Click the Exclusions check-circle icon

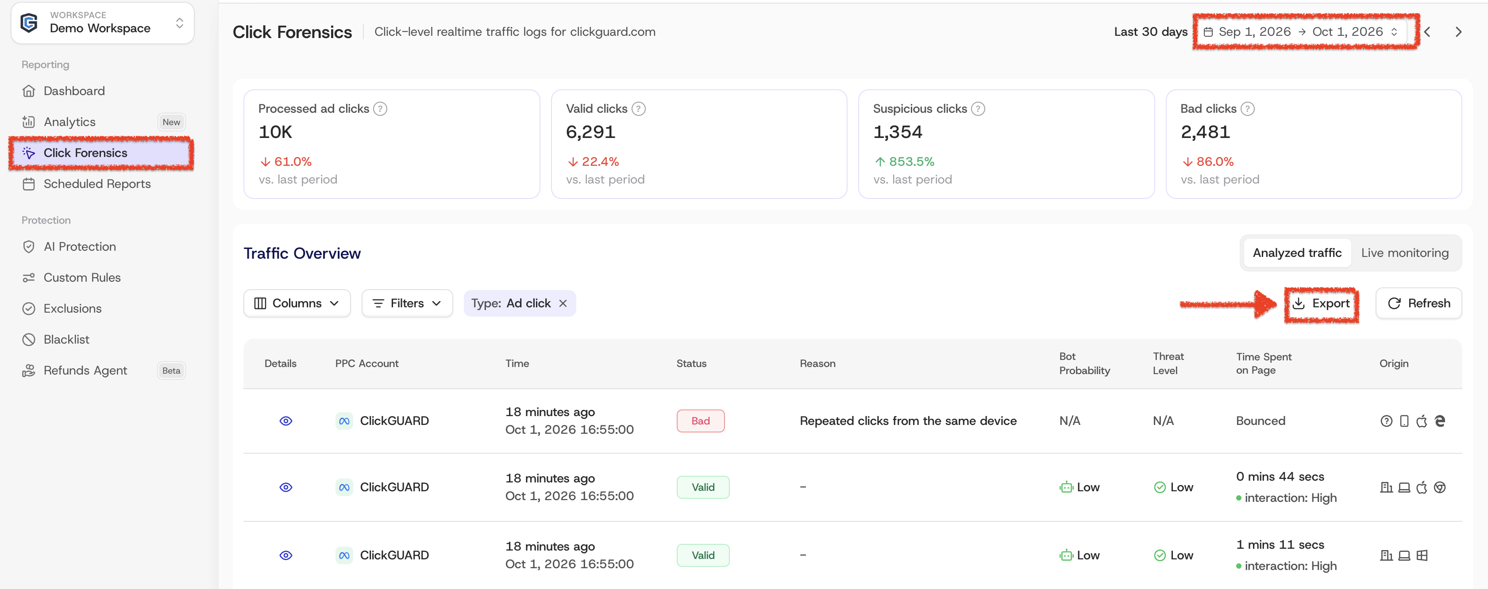[28, 309]
